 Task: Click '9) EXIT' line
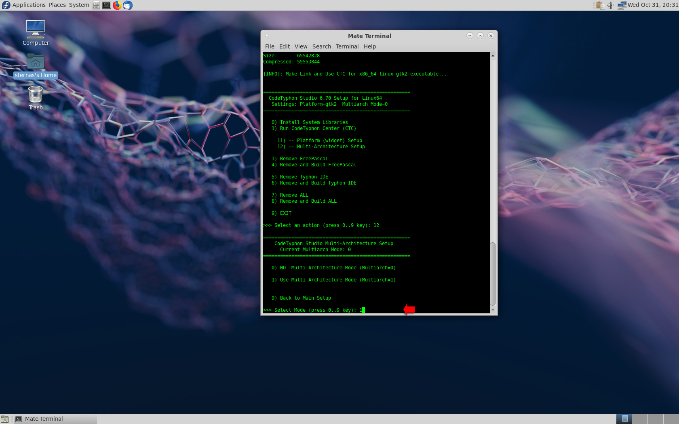click(x=281, y=213)
